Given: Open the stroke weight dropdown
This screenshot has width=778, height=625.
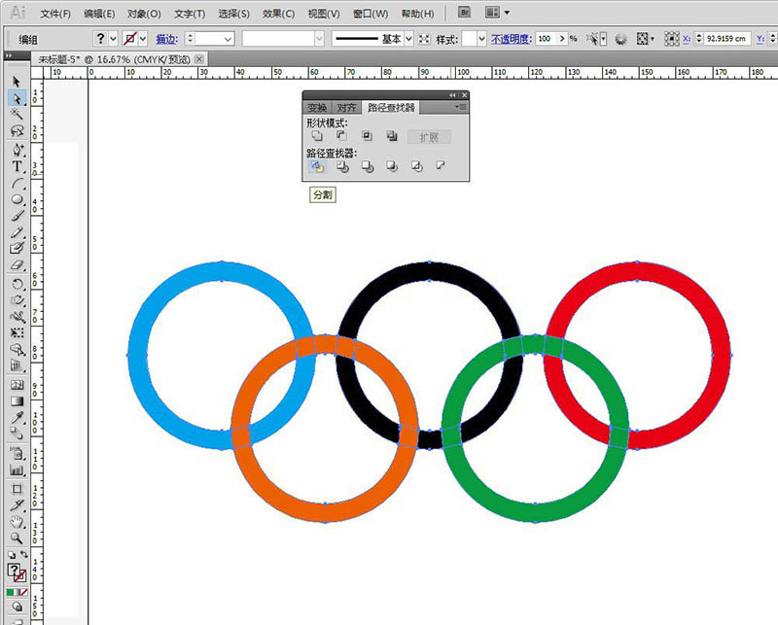Looking at the screenshot, I should 229,39.
